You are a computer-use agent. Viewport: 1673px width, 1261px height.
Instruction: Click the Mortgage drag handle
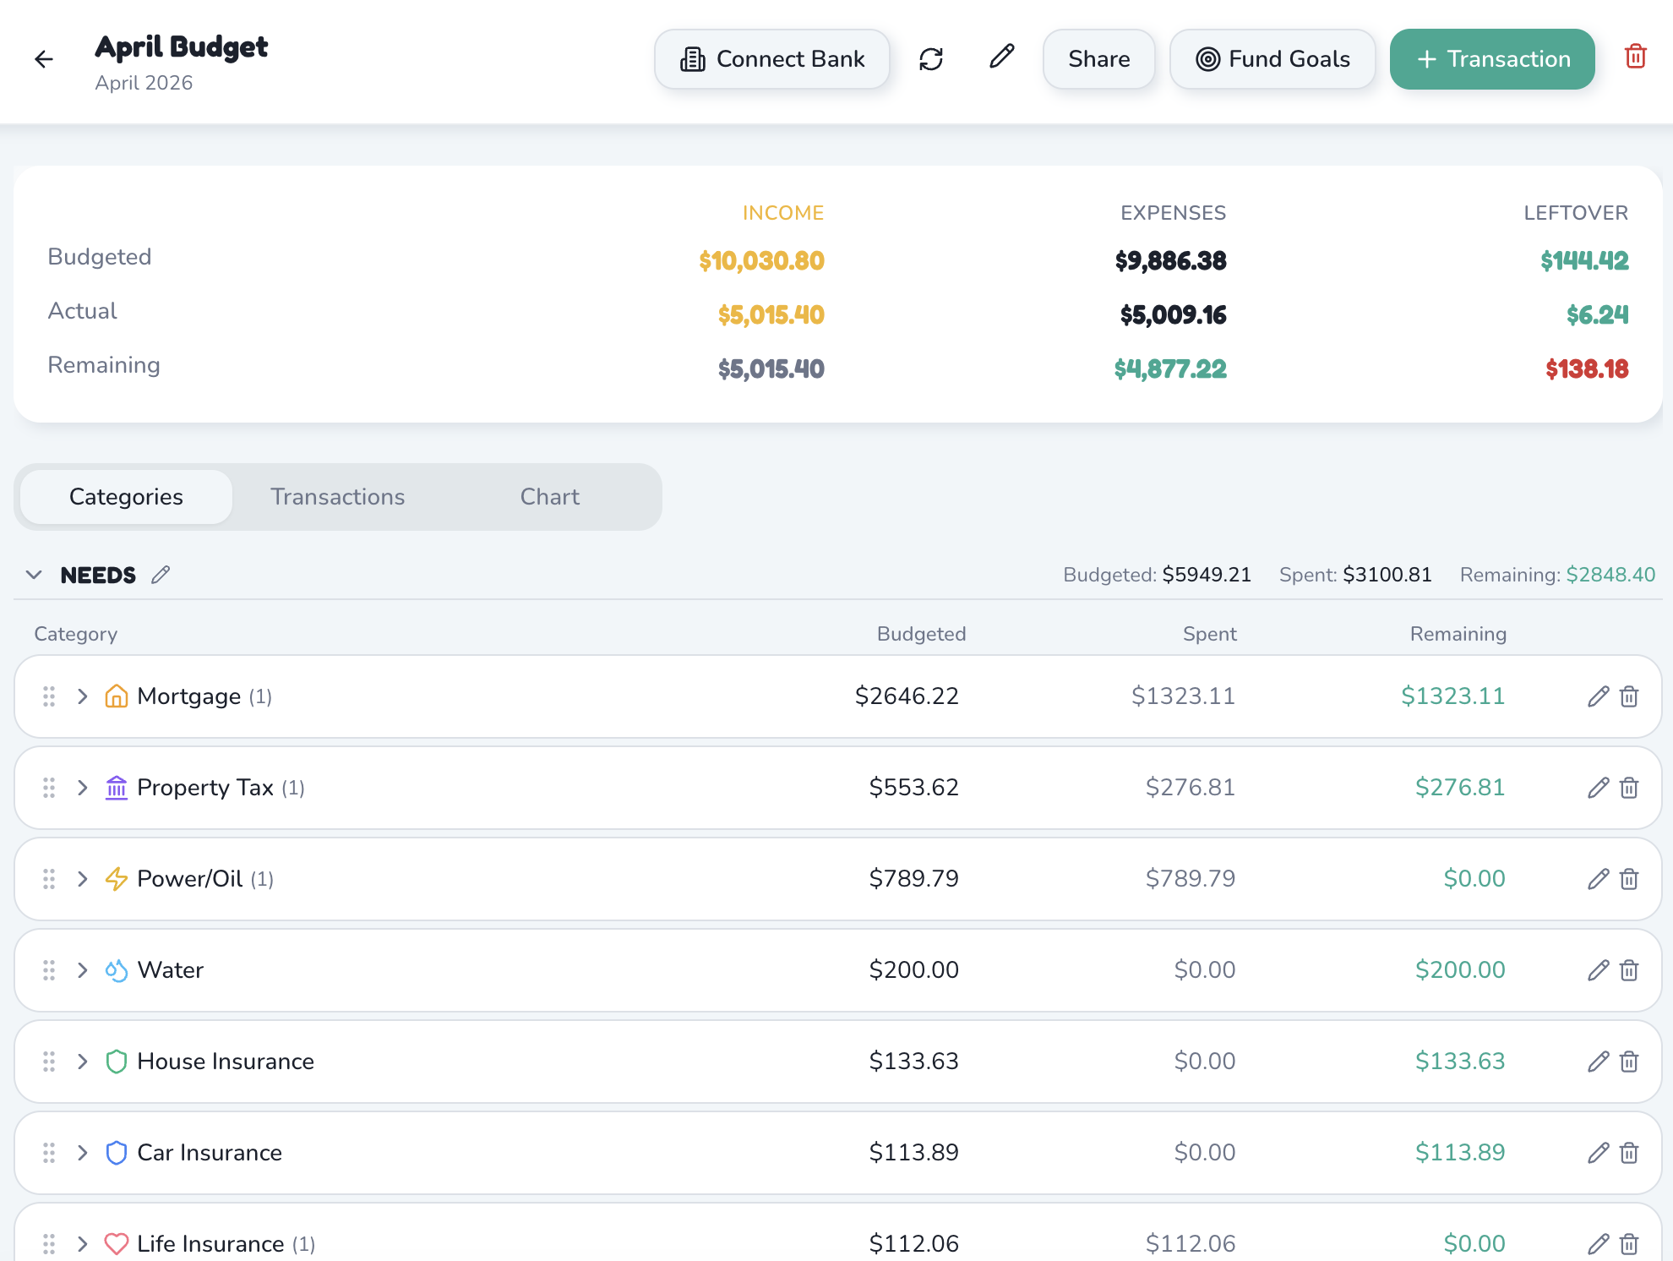49,696
